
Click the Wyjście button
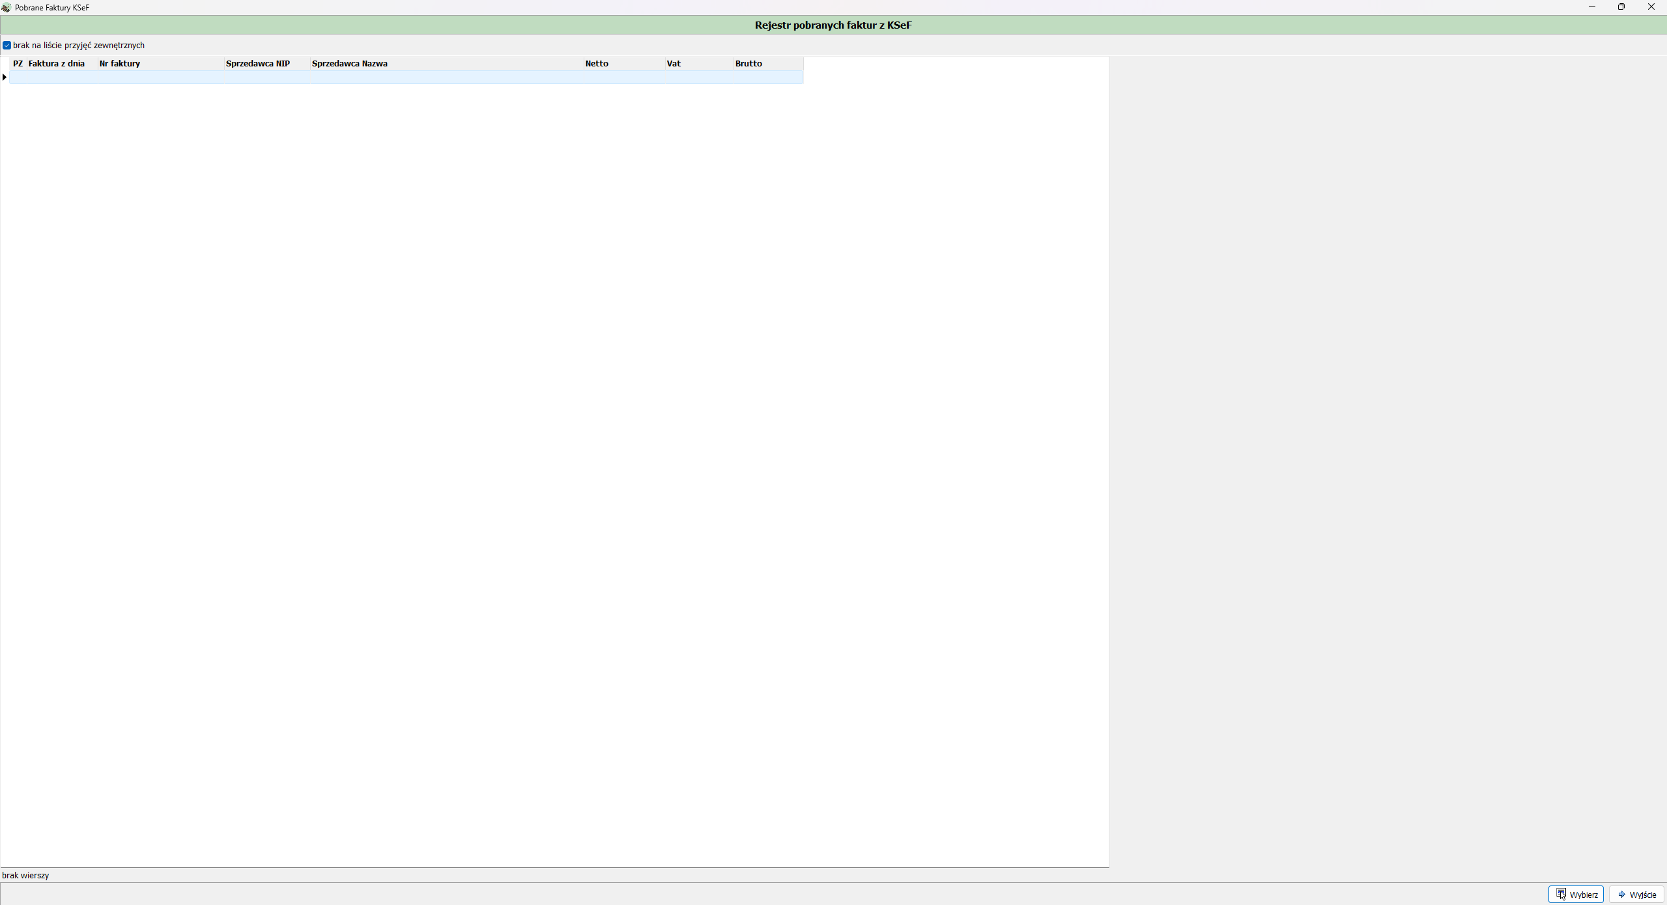pyautogui.click(x=1636, y=895)
